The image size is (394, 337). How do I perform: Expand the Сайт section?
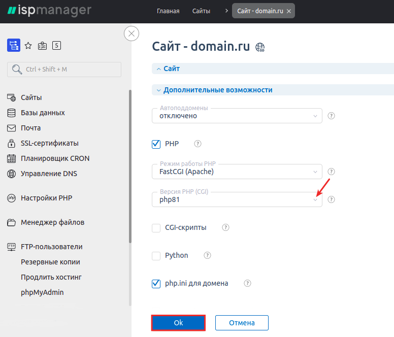pos(273,69)
